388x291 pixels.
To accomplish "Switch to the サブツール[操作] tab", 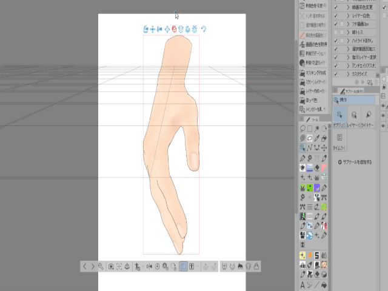I will (x=352, y=92).
